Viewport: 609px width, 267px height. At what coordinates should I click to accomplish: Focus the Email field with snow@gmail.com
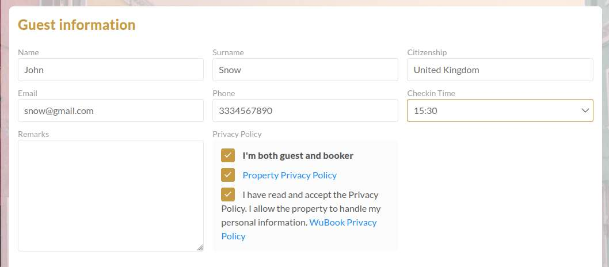click(111, 110)
